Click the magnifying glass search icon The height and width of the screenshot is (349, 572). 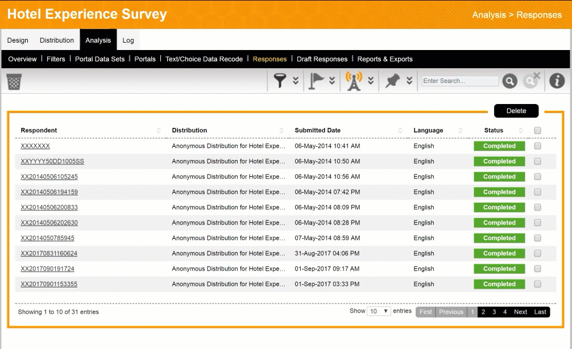(509, 81)
